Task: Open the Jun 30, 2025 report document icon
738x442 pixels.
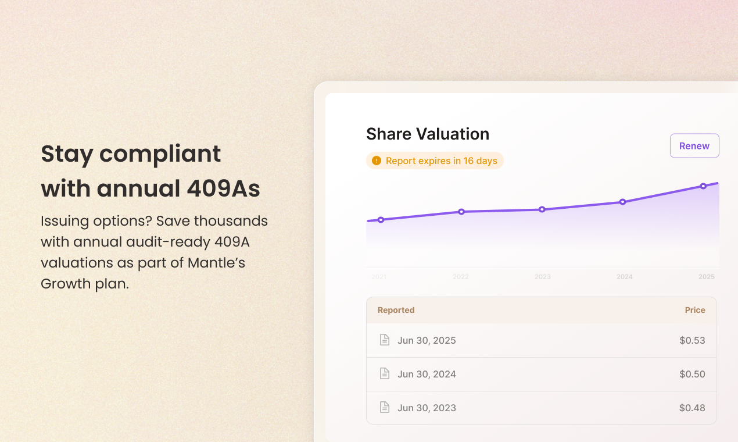Action: 384,340
